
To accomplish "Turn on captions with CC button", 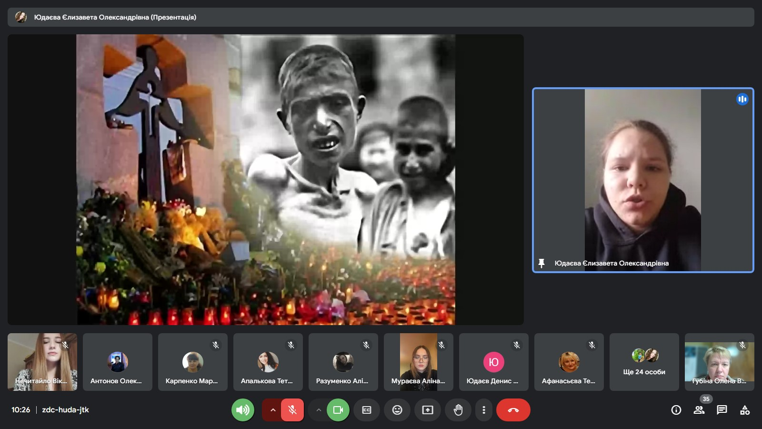I will pos(367,410).
